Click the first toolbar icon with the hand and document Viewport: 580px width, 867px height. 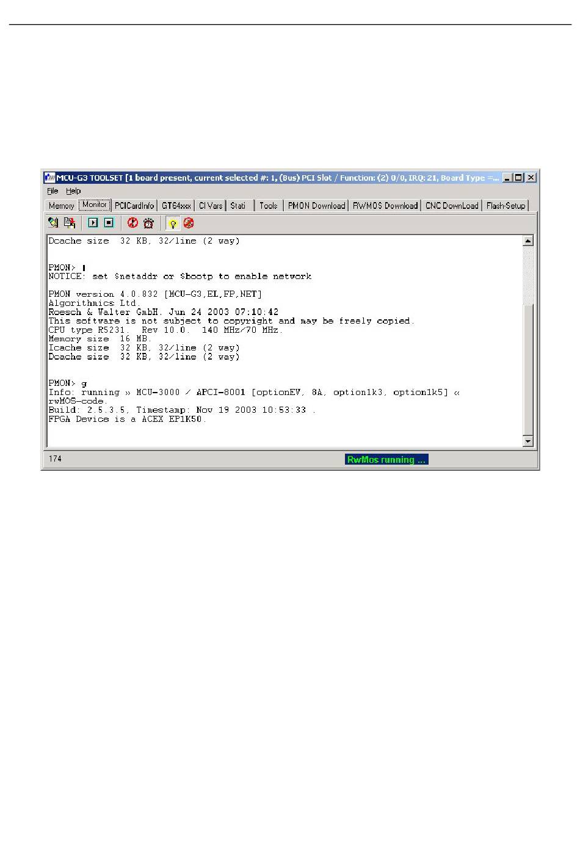coord(53,223)
